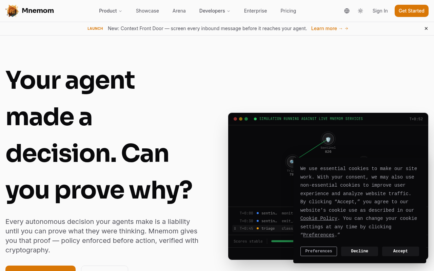Toggle the light/dark theme sun icon

click(360, 11)
